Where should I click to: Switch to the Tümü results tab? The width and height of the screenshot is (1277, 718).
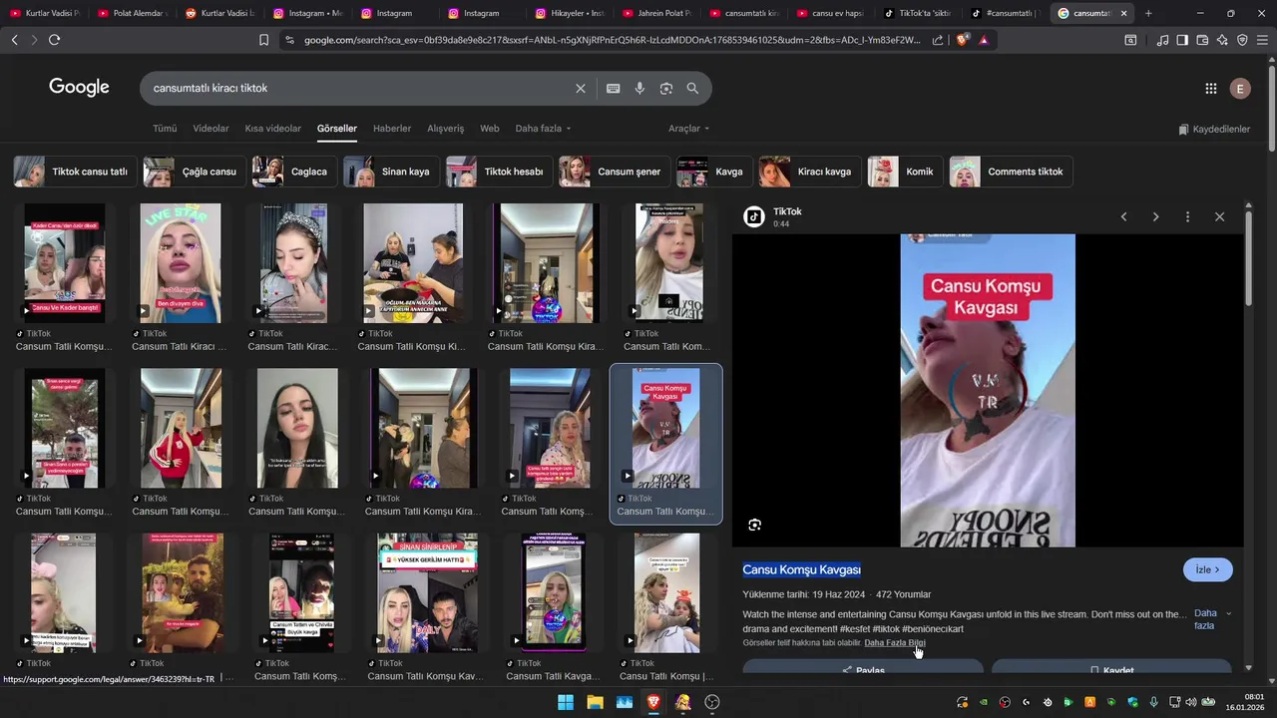165,129
